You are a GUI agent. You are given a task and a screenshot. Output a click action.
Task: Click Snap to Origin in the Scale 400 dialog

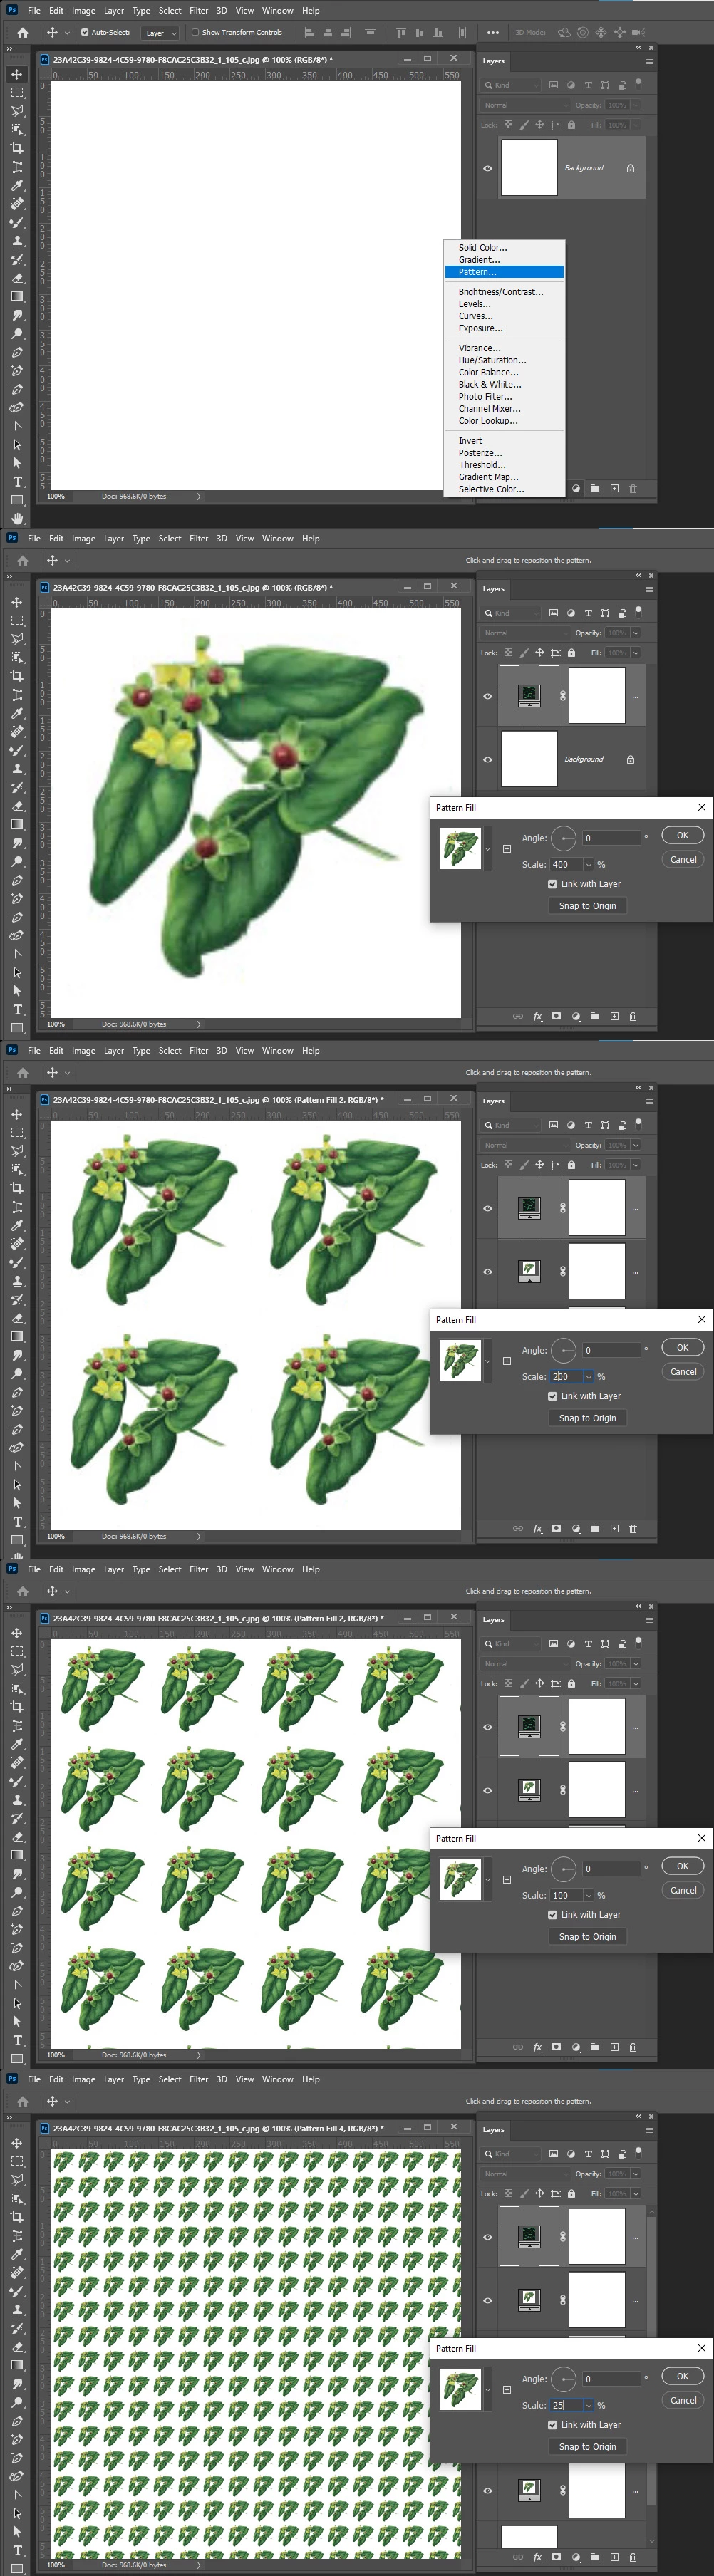(588, 906)
